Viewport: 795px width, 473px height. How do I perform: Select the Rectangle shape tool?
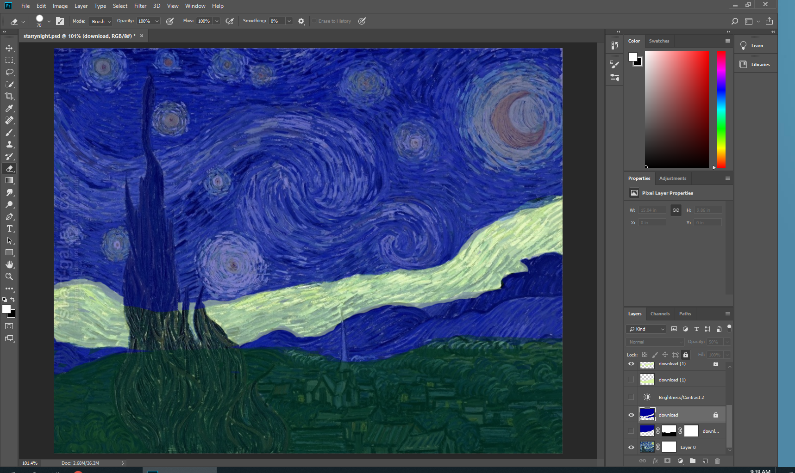tap(9, 252)
